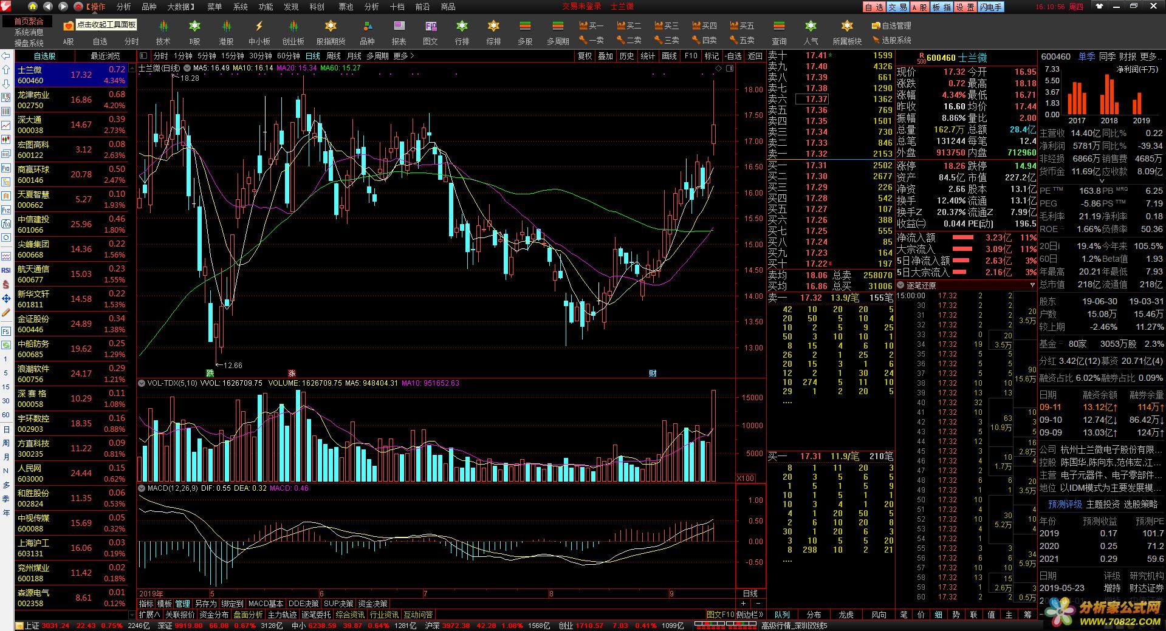The height and width of the screenshot is (631, 1166).
Task: Click the 预测评级 link
Action: click(x=1065, y=504)
